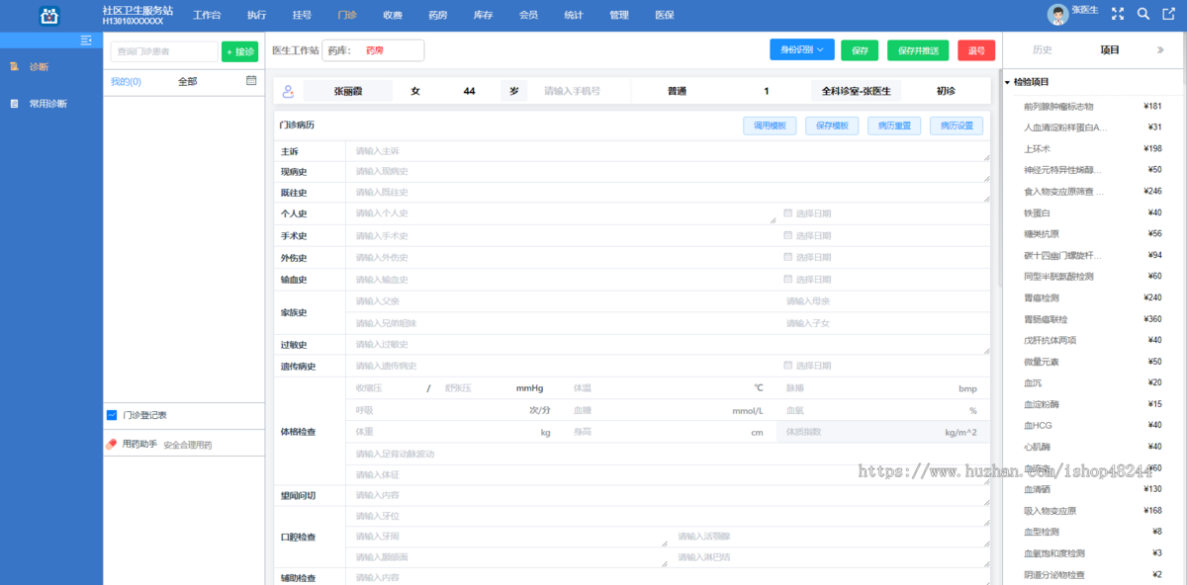Click green 接诊 button
Viewport: 1187px width, 585px height.
[240, 51]
